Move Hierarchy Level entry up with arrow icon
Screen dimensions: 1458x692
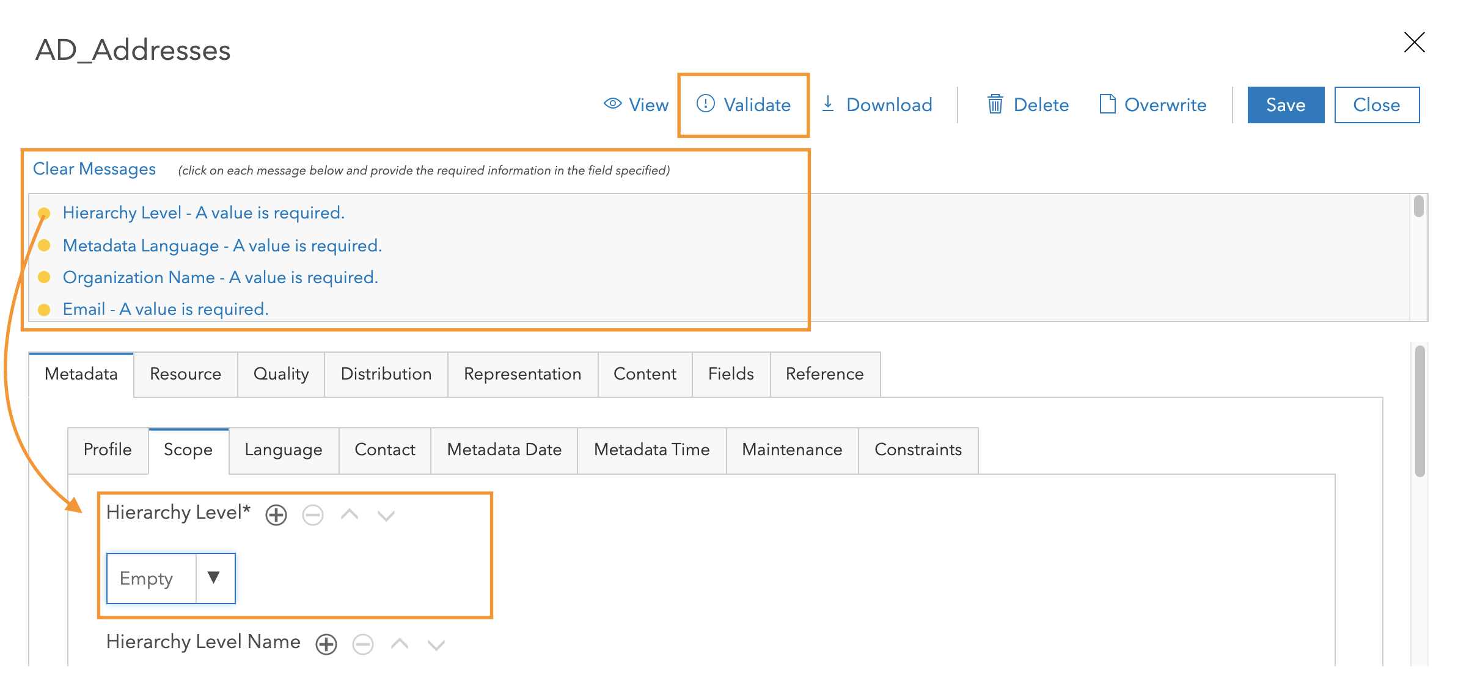349,514
